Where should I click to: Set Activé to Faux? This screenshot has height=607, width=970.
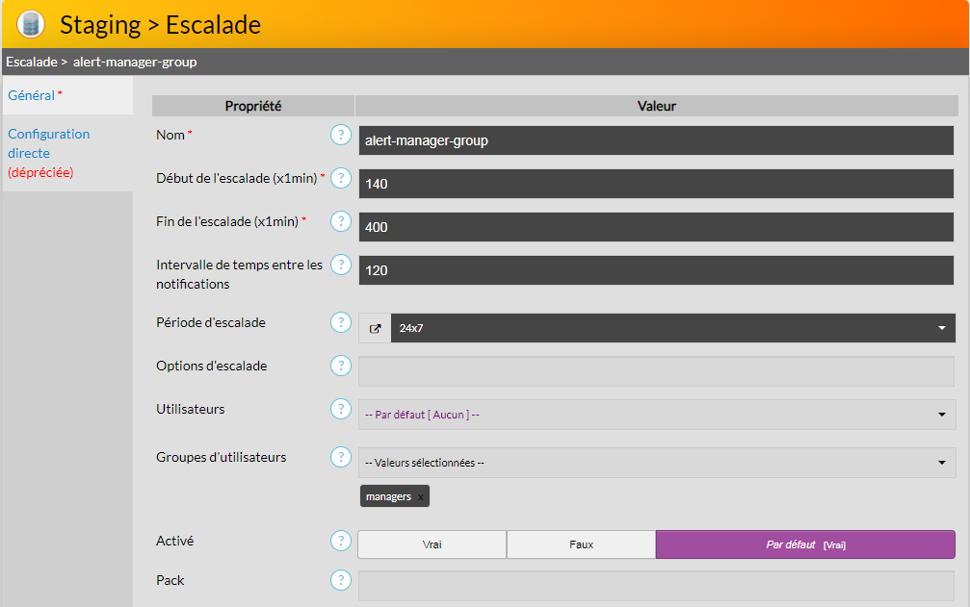(581, 544)
